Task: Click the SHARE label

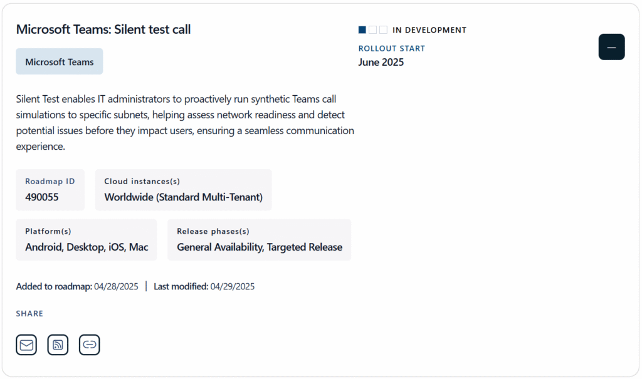Action: (x=29, y=313)
